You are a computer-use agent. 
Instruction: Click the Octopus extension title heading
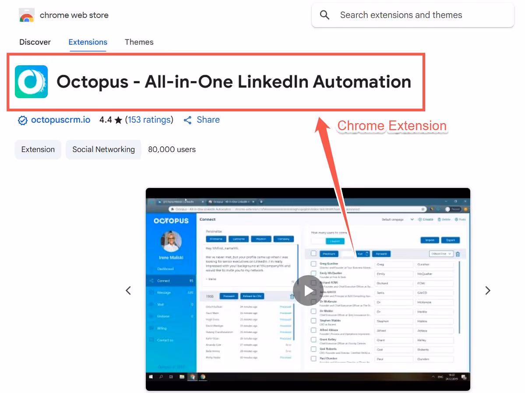(234, 82)
